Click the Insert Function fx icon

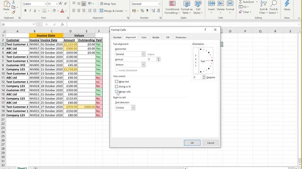pyautogui.click(x=62, y=24)
